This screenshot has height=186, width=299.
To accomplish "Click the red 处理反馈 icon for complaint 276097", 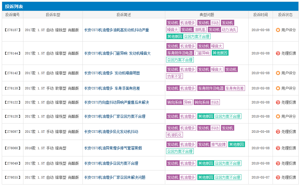I will (x=278, y=132).
